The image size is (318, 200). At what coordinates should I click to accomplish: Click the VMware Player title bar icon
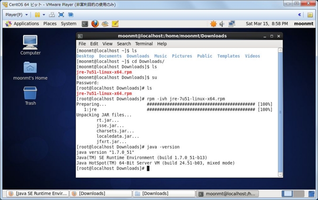tap(5, 4)
